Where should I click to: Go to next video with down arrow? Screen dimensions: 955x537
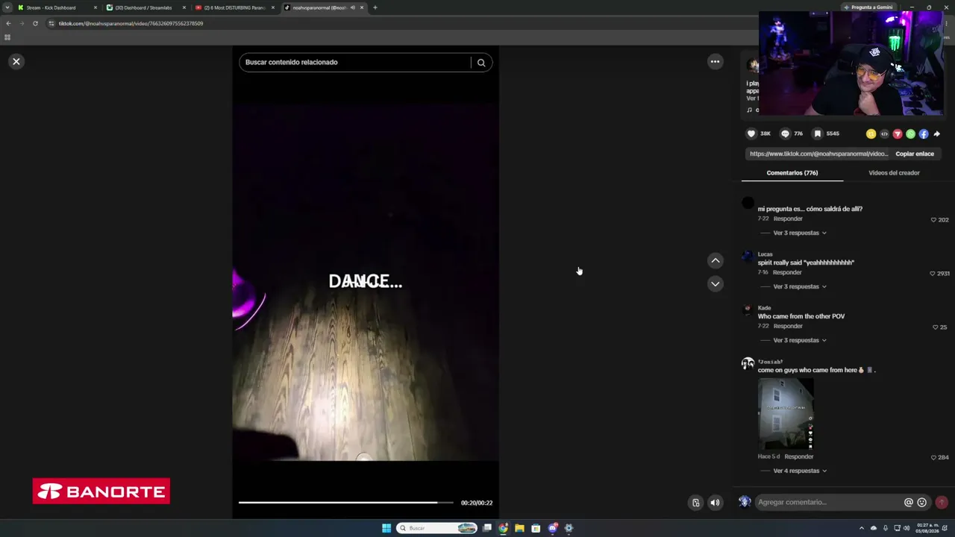point(715,283)
